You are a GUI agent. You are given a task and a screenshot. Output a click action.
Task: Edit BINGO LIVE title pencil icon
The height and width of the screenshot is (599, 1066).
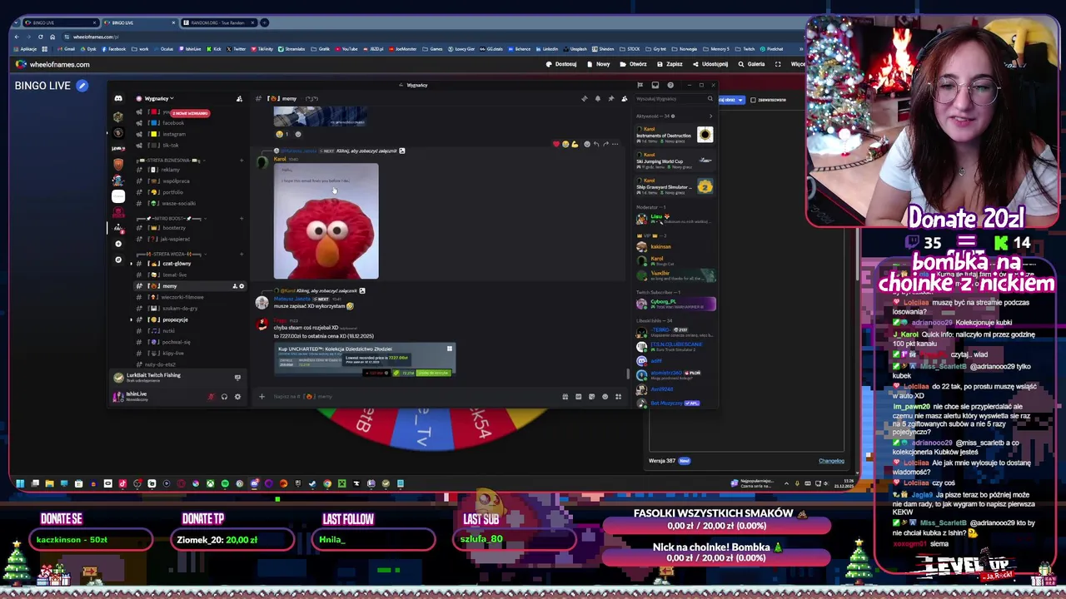82,85
